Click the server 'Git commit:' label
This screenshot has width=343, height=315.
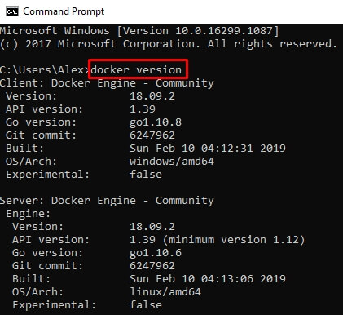coord(47,266)
